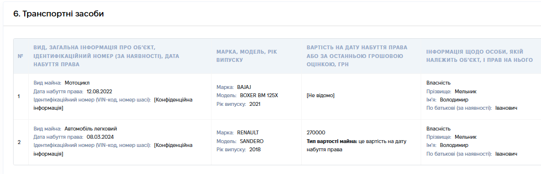Click row number 2 in the table
The height and width of the screenshot is (174, 541).
[x=19, y=143]
